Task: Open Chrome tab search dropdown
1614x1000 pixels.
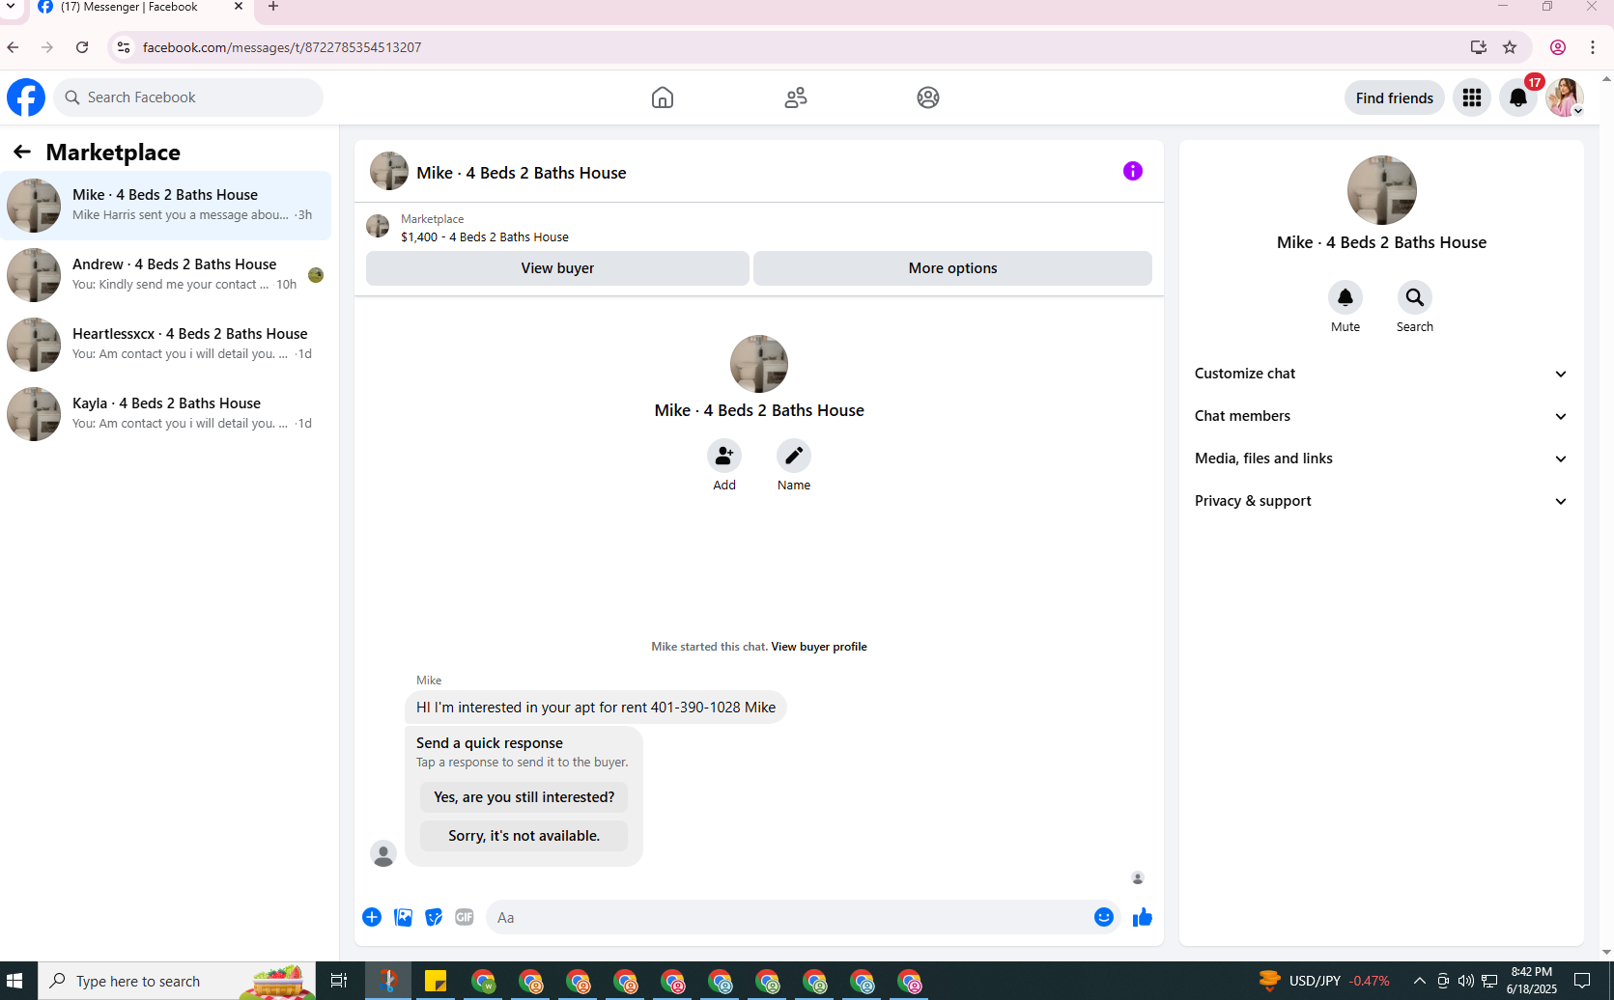Action: click(x=11, y=7)
